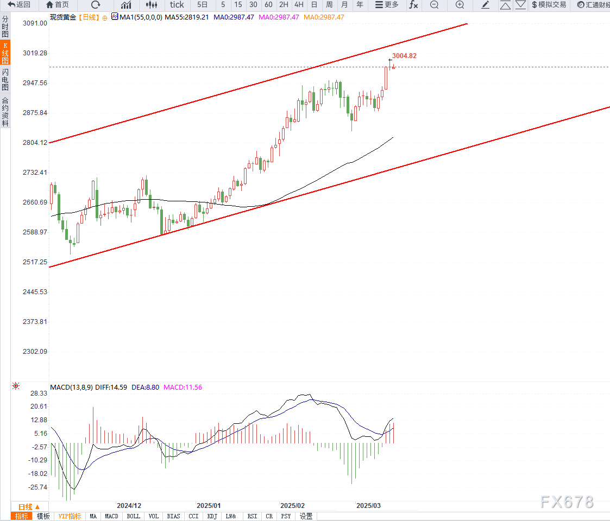Select the candlestick chart style icon

(152, 5)
